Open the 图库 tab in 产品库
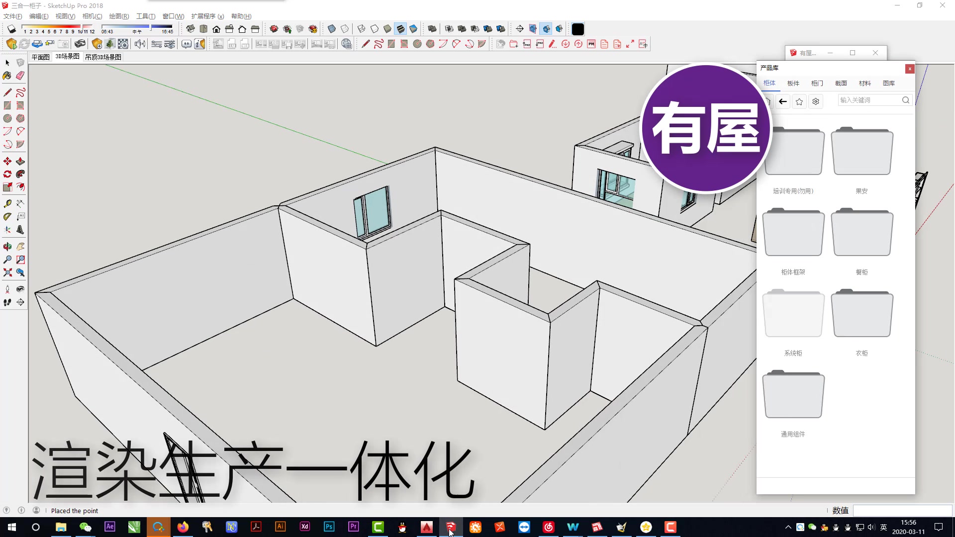 889,83
